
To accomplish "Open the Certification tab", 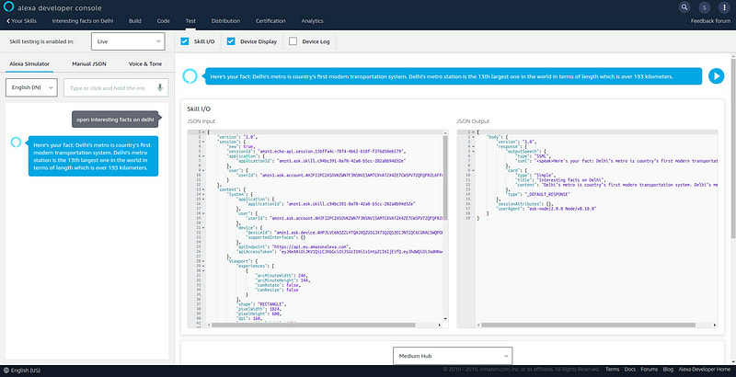I will coord(270,21).
